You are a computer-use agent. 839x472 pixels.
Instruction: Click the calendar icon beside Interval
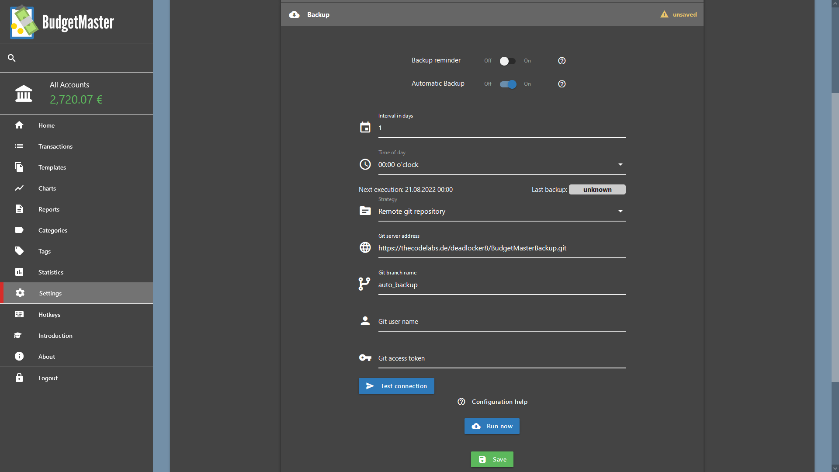[365, 127]
